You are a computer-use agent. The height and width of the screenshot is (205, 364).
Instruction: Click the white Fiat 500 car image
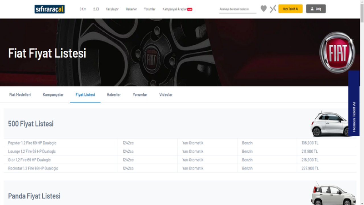coord(330,124)
